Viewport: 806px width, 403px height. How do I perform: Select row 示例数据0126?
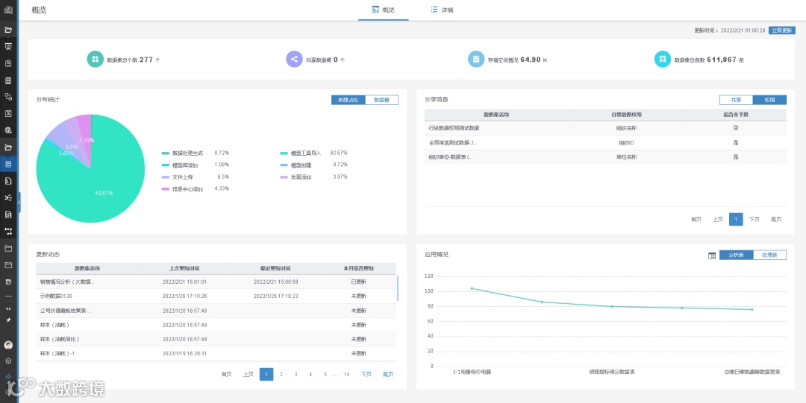216,296
